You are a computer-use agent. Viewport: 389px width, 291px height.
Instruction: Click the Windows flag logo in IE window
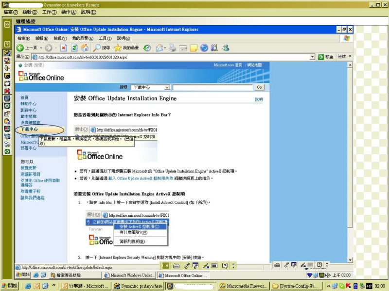[347, 38]
